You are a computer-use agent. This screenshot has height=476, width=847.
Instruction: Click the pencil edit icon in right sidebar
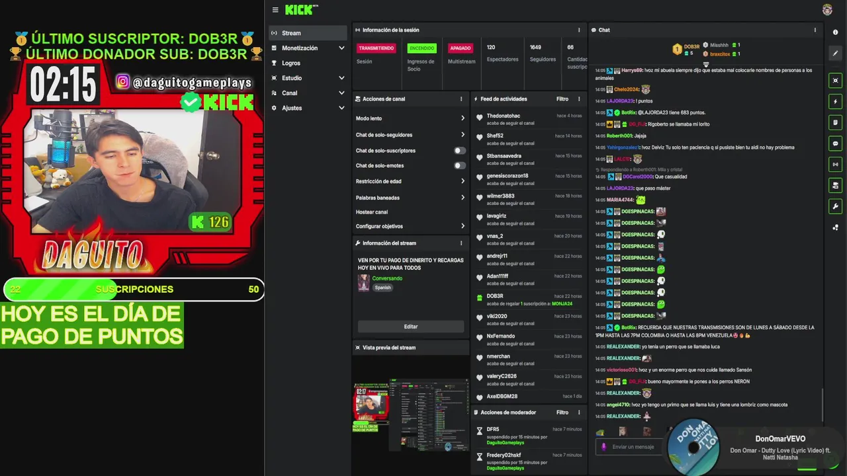click(835, 53)
